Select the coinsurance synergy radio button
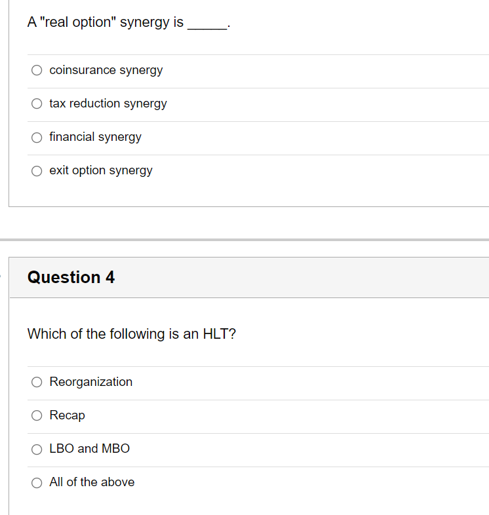 [37, 70]
